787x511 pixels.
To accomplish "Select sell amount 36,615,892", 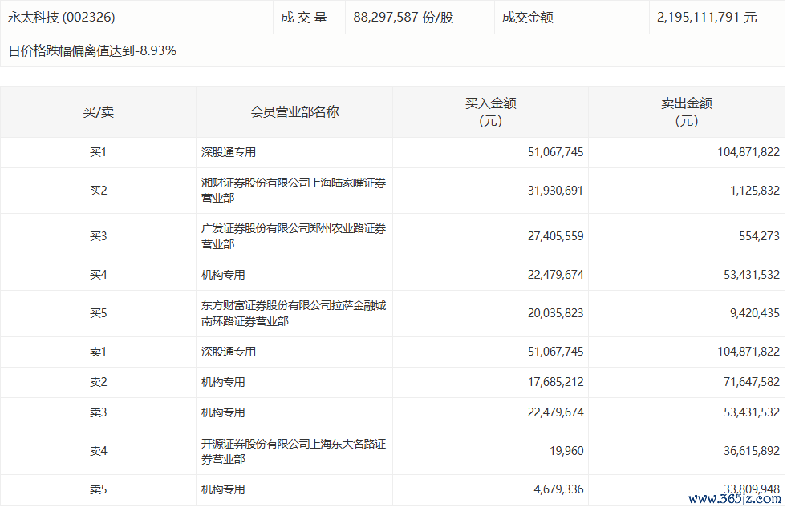I will pos(752,452).
